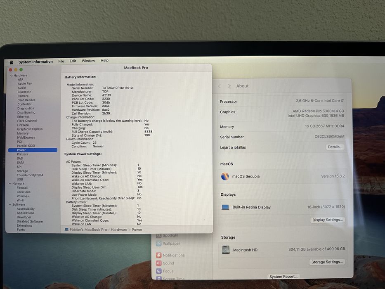Open Spotlight in System Settings sidebar

tap(167, 235)
